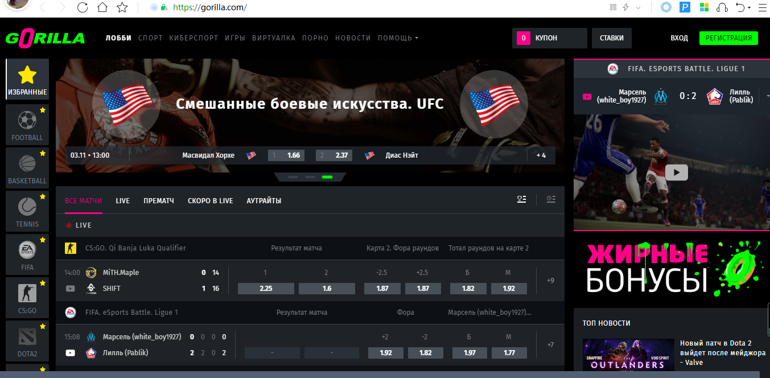
Task: Bookmark the page with the toolbar star
Action: pyautogui.click(x=122, y=8)
